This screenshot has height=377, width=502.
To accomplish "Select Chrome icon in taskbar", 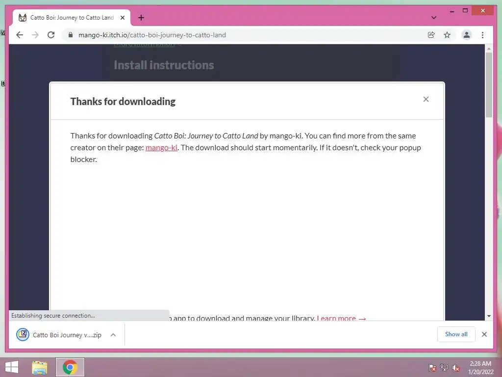I will point(70,367).
